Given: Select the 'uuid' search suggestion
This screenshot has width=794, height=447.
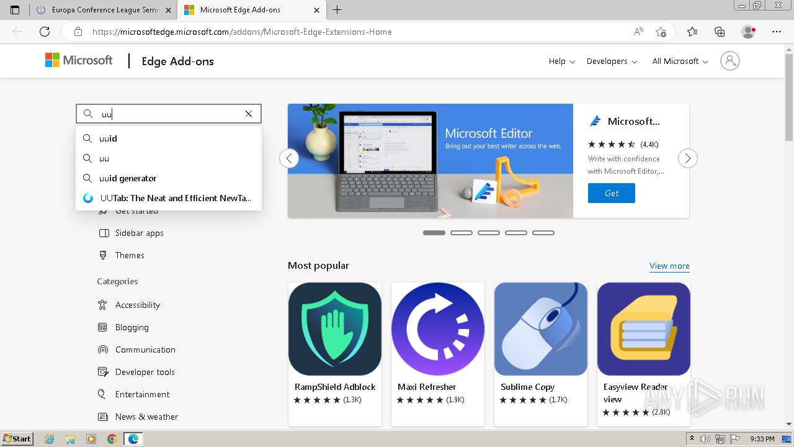Looking at the screenshot, I should click(x=169, y=138).
